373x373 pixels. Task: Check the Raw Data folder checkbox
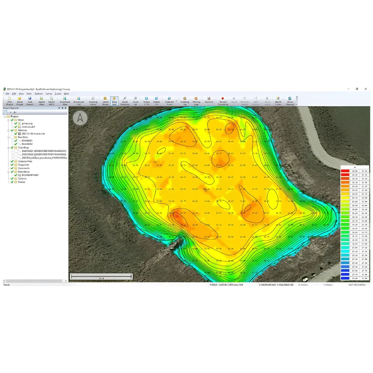12,137
